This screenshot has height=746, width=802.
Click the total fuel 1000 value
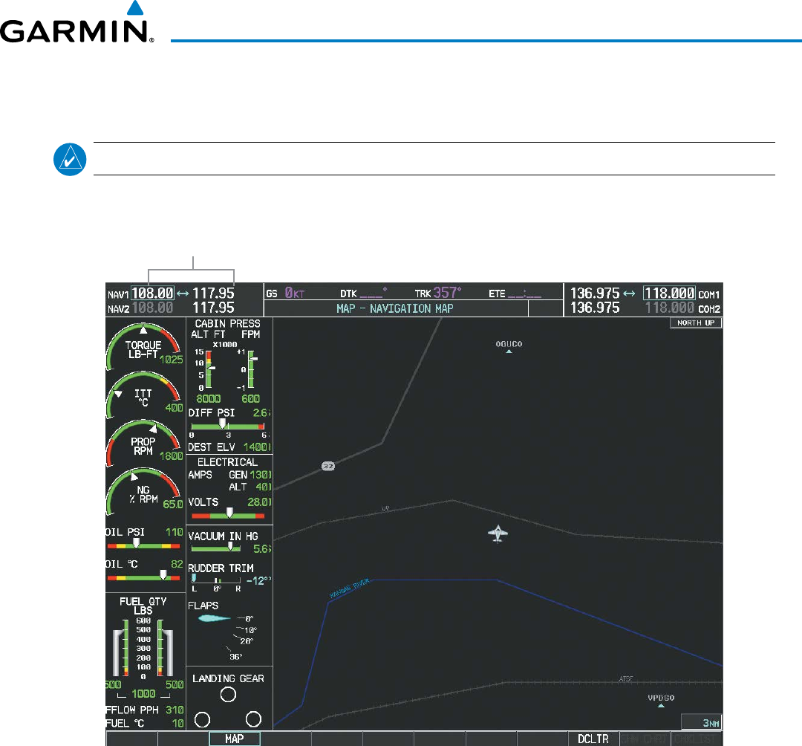pos(143,694)
